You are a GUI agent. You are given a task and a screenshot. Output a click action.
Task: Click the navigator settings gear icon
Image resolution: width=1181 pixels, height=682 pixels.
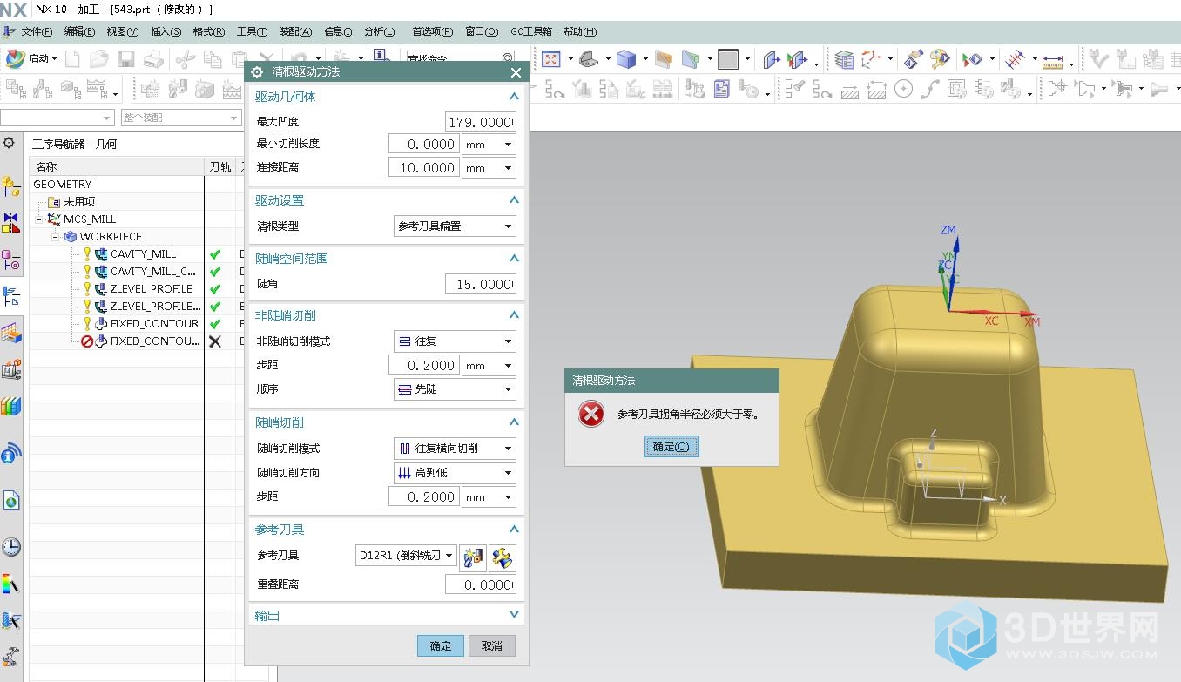point(10,143)
